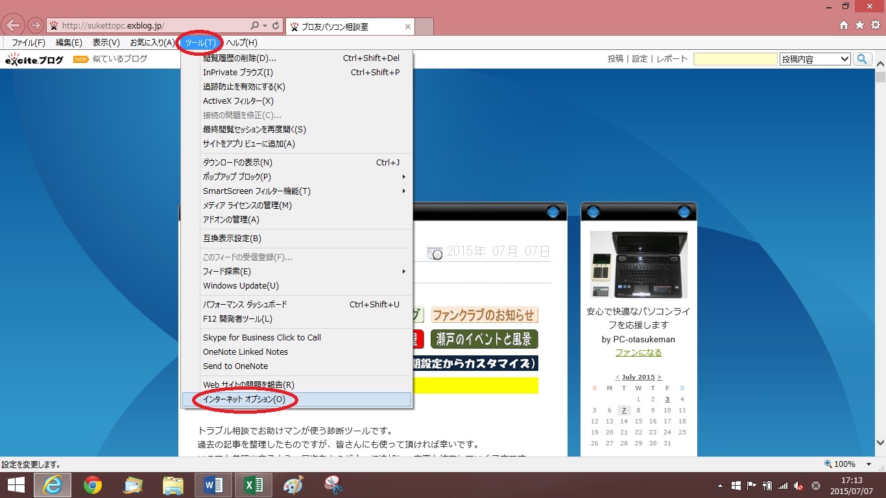Open File Explorer folder icon on the taskbar
This screenshot has width=886, height=498.
tap(173, 484)
